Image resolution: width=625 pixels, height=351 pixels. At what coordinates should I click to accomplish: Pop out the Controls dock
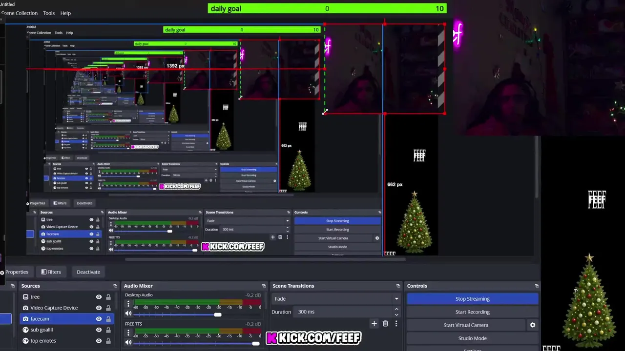[537, 286]
